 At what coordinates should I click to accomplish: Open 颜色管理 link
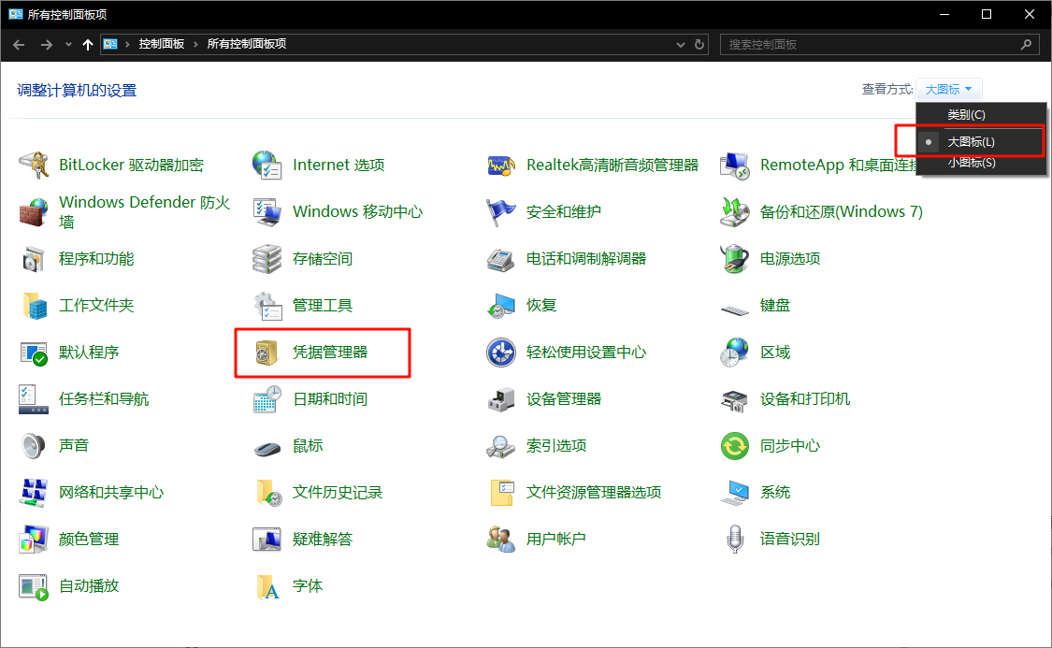point(89,540)
